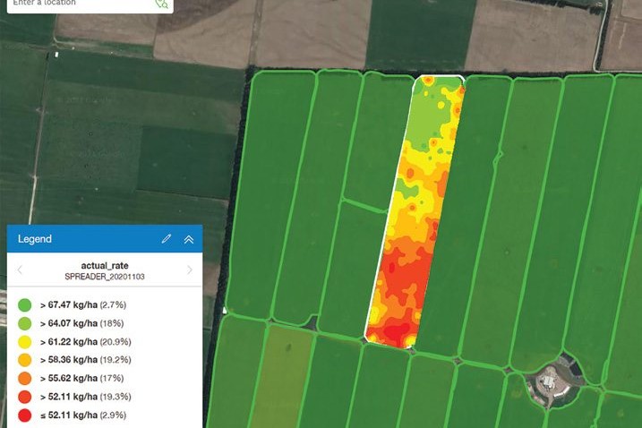
Task: Select the yellow > 61.22 kg/ha swatch
Action: click(x=24, y=342)
